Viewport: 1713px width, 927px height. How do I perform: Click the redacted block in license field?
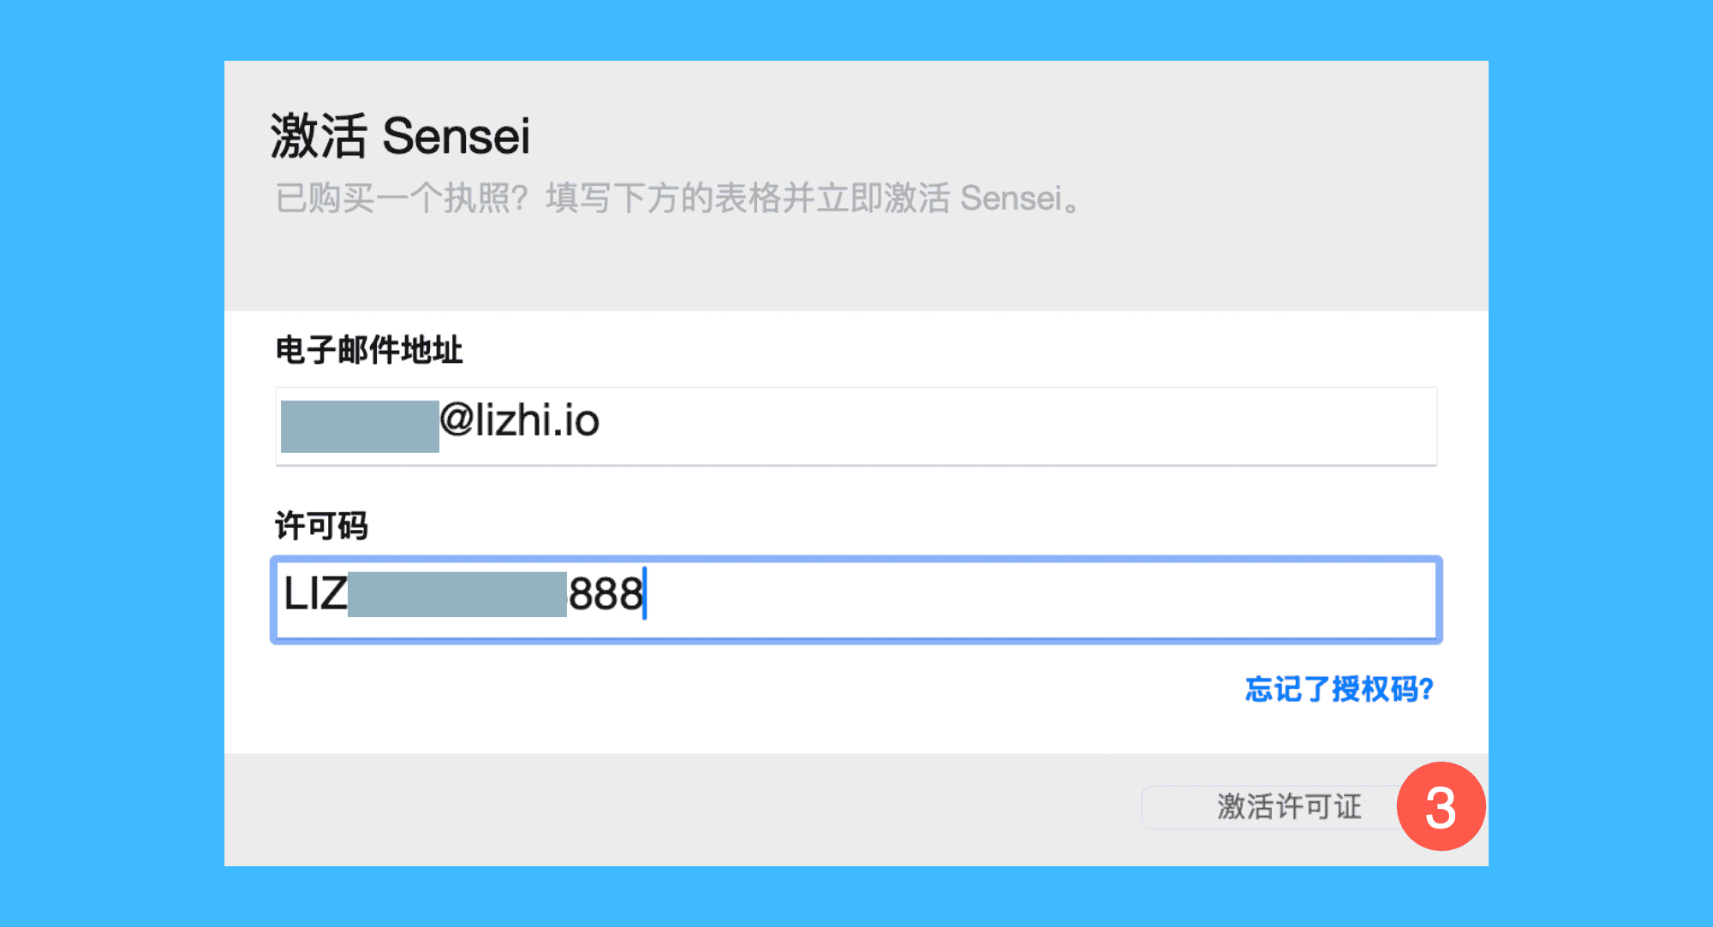tap(457, 594)
